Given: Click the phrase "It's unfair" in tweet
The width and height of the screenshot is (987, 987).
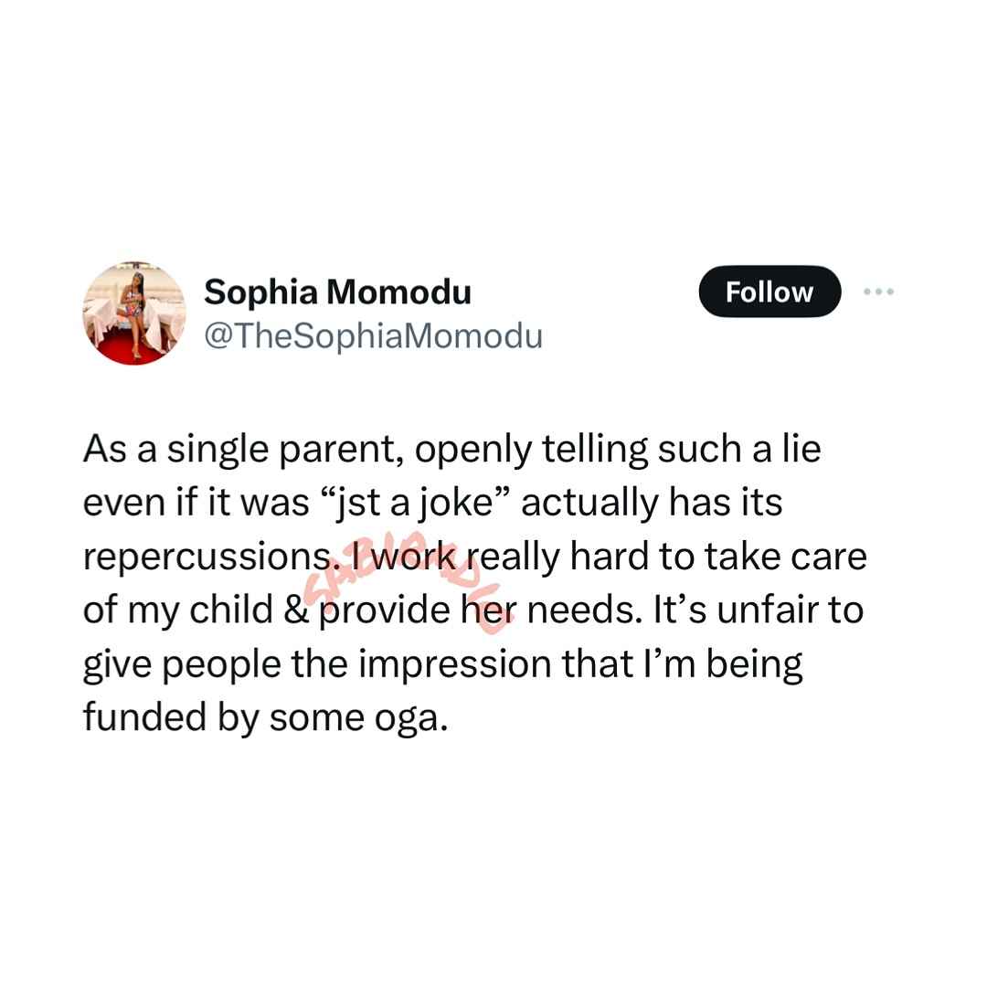Looking at the screenshot, I should click(758, 610).
